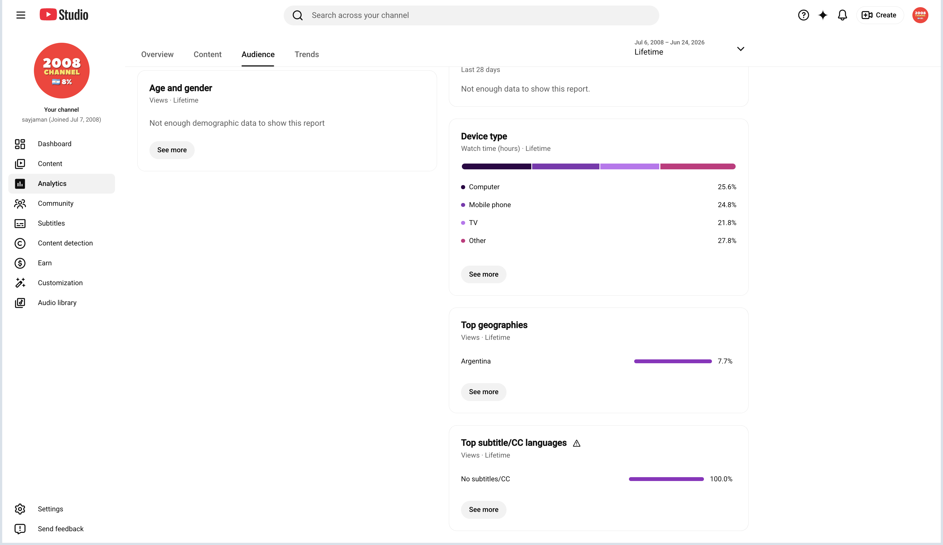Click the TV device type row
943x545 pixels.
click(598, 223)
